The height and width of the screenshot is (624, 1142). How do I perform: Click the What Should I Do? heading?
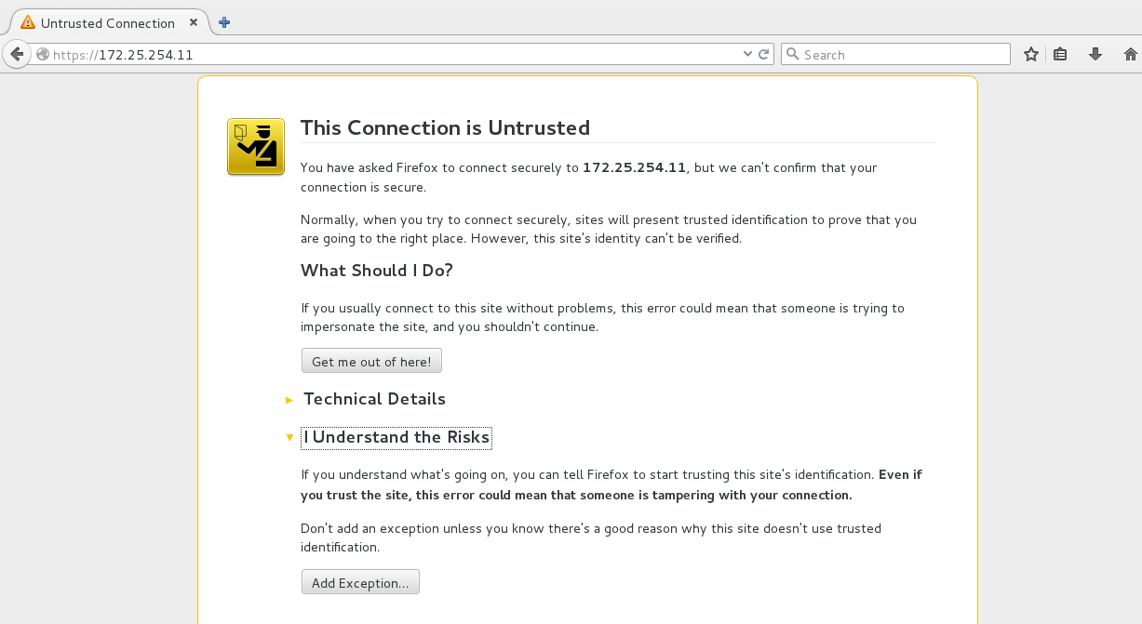point(377,271)
